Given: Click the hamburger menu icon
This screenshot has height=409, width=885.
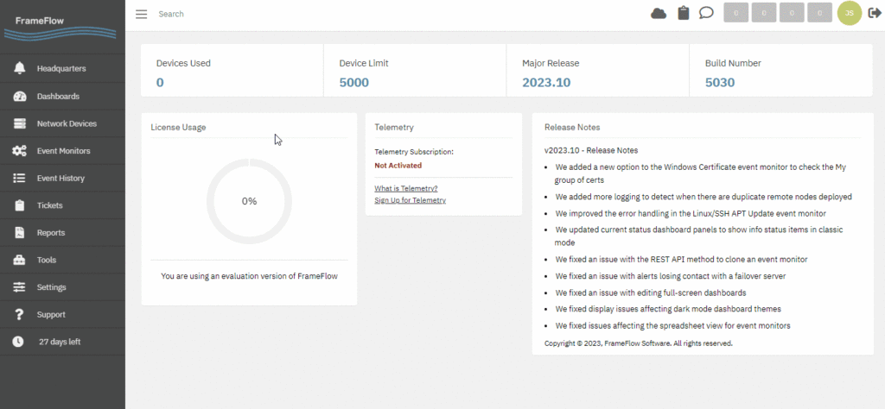Looking at the screenshot, I should click(x=141, y=14).
